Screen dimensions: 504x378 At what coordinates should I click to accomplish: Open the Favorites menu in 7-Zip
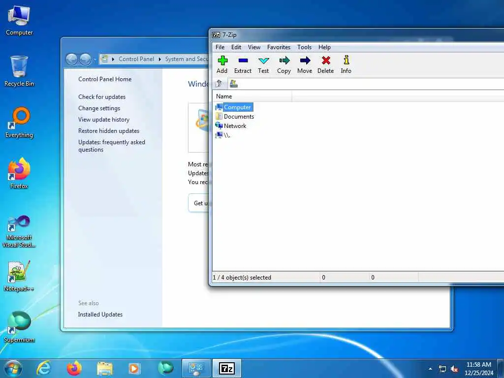(x=279, y=47)
